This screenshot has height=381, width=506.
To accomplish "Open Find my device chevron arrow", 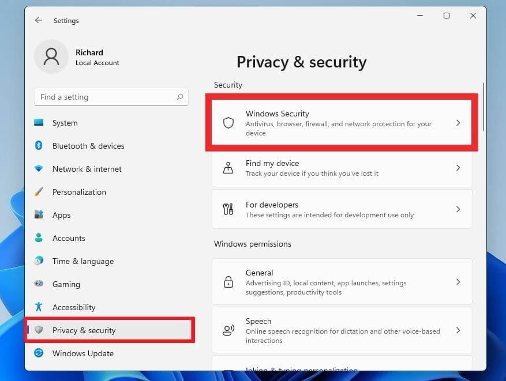I will [x=458, y=168].
